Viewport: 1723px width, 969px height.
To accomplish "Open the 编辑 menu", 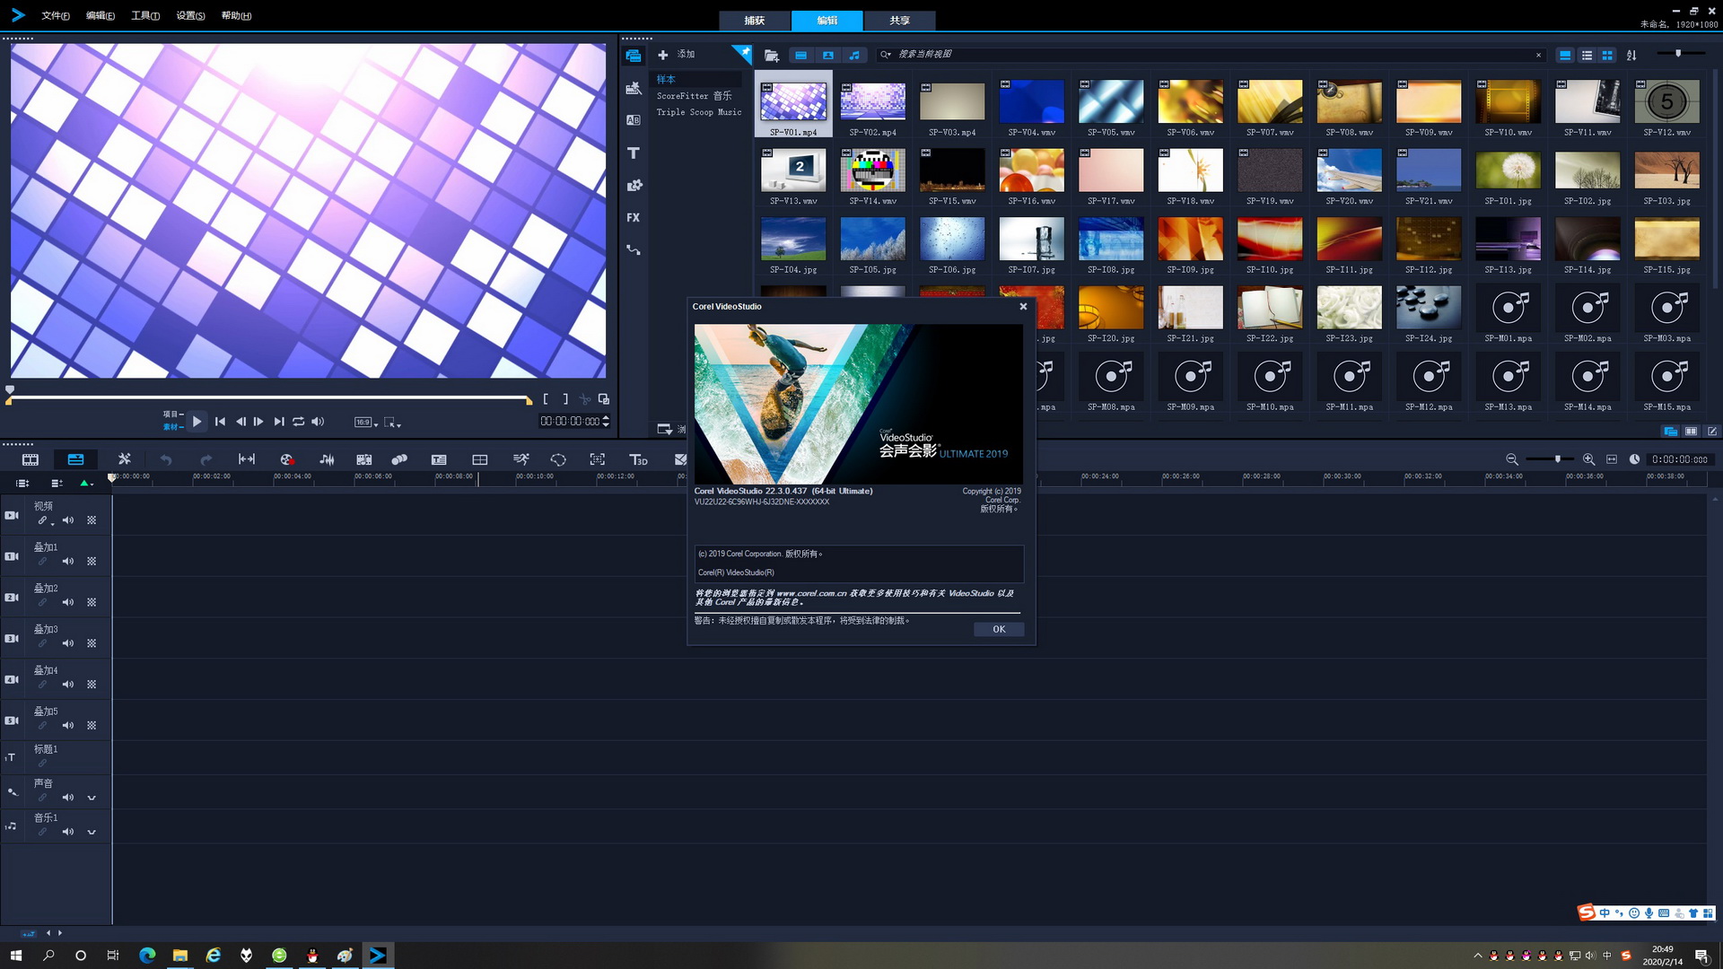I will (101, 16).
